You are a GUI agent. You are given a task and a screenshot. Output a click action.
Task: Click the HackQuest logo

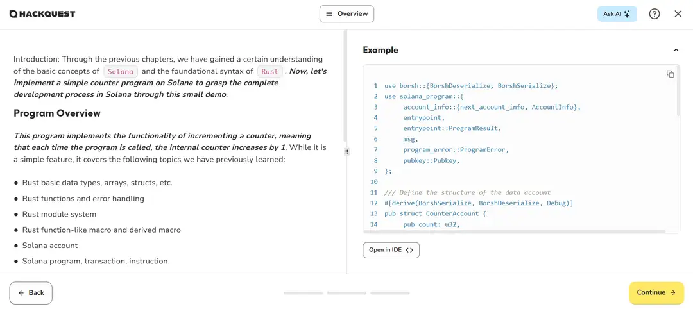pyautogui.click(x=42, y=13)
